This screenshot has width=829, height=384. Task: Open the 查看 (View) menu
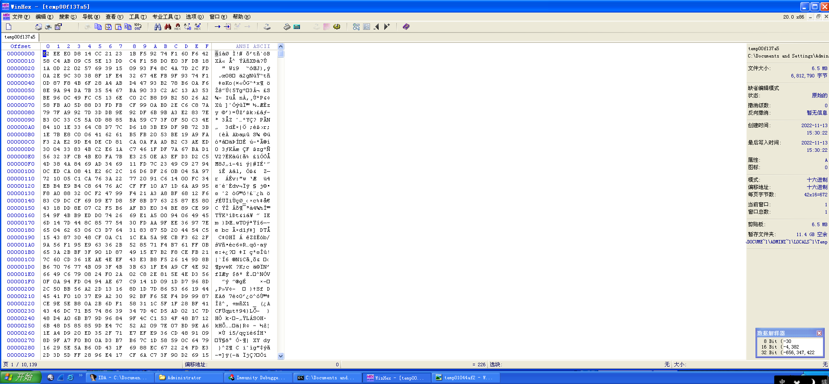coord(114,17)
